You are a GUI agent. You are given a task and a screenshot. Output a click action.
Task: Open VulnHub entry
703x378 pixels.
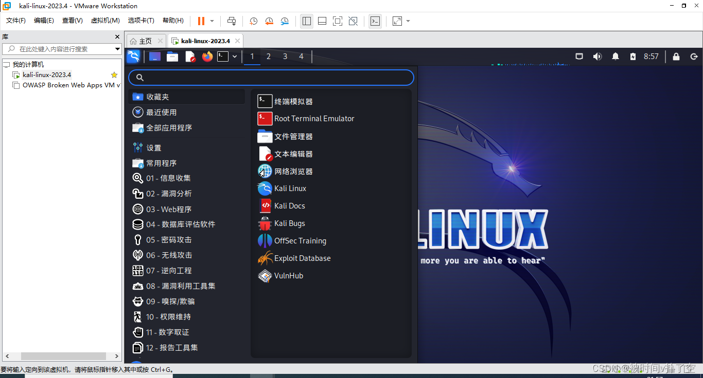pyautogui.click(x=331, y=276)
